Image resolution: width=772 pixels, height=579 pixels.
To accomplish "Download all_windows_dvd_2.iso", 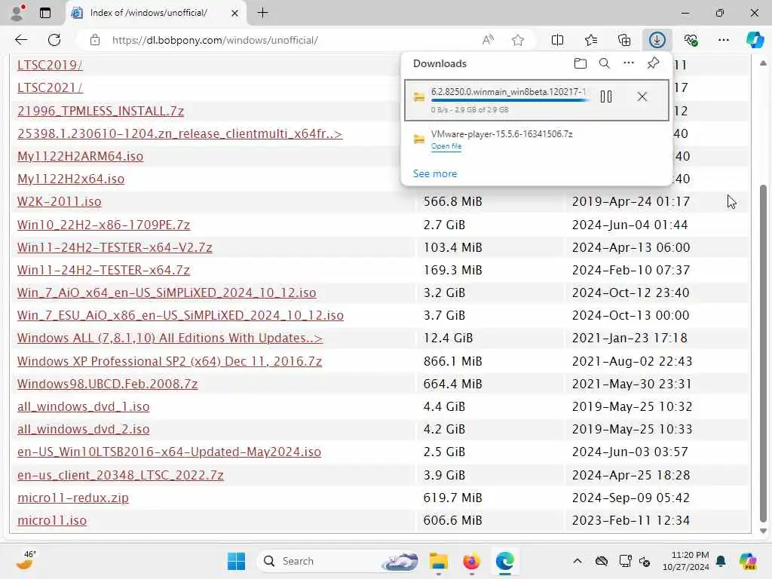I will pyautogui.click(x=83, y=429).
